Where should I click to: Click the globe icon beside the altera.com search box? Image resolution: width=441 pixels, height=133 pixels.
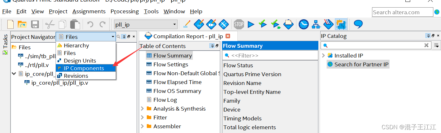click(437, 12)
